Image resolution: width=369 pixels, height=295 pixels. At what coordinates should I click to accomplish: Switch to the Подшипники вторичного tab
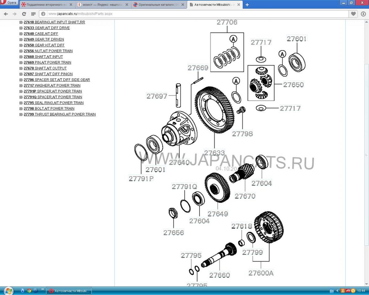click(x=47, y=5)
